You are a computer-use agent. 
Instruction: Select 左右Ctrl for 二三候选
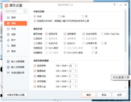tap(65, 43)
